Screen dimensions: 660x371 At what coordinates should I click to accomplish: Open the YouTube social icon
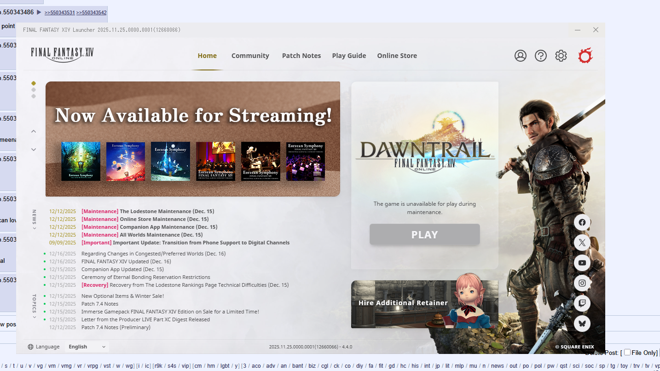point(582,263)
